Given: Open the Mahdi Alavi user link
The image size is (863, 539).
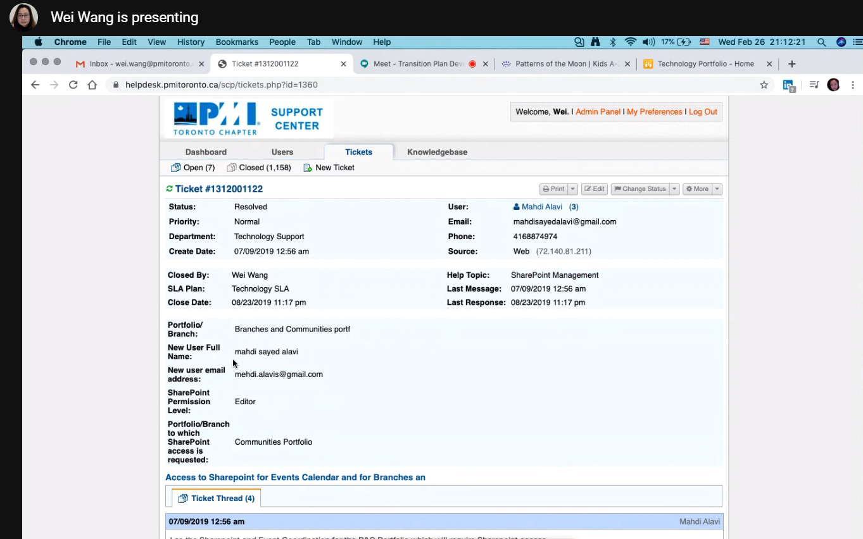Looking at the screenshot, I should [541, 207].
